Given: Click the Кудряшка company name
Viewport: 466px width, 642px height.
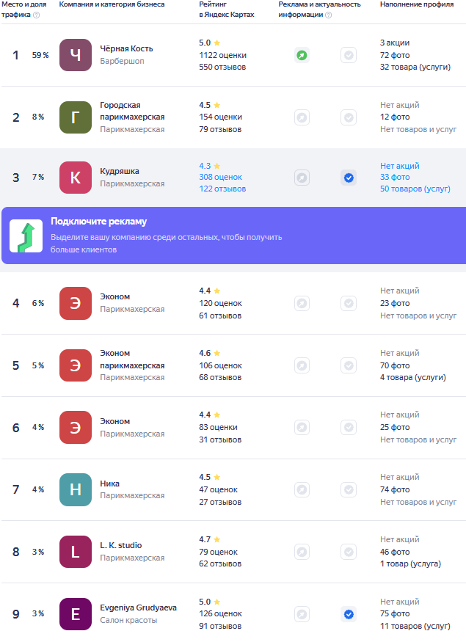Looking at the screenshot, I should (x=119, y=171).
